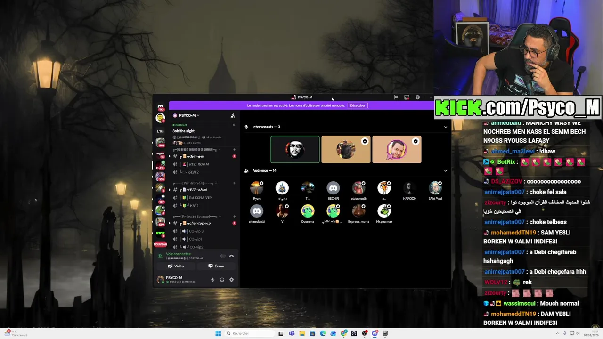This screenshot has width=603, height=339.
Task: Select the middle speaker tile
Action: 346,150
